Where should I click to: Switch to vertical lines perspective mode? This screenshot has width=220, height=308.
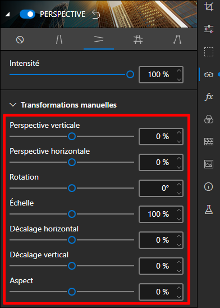[59, 39]
